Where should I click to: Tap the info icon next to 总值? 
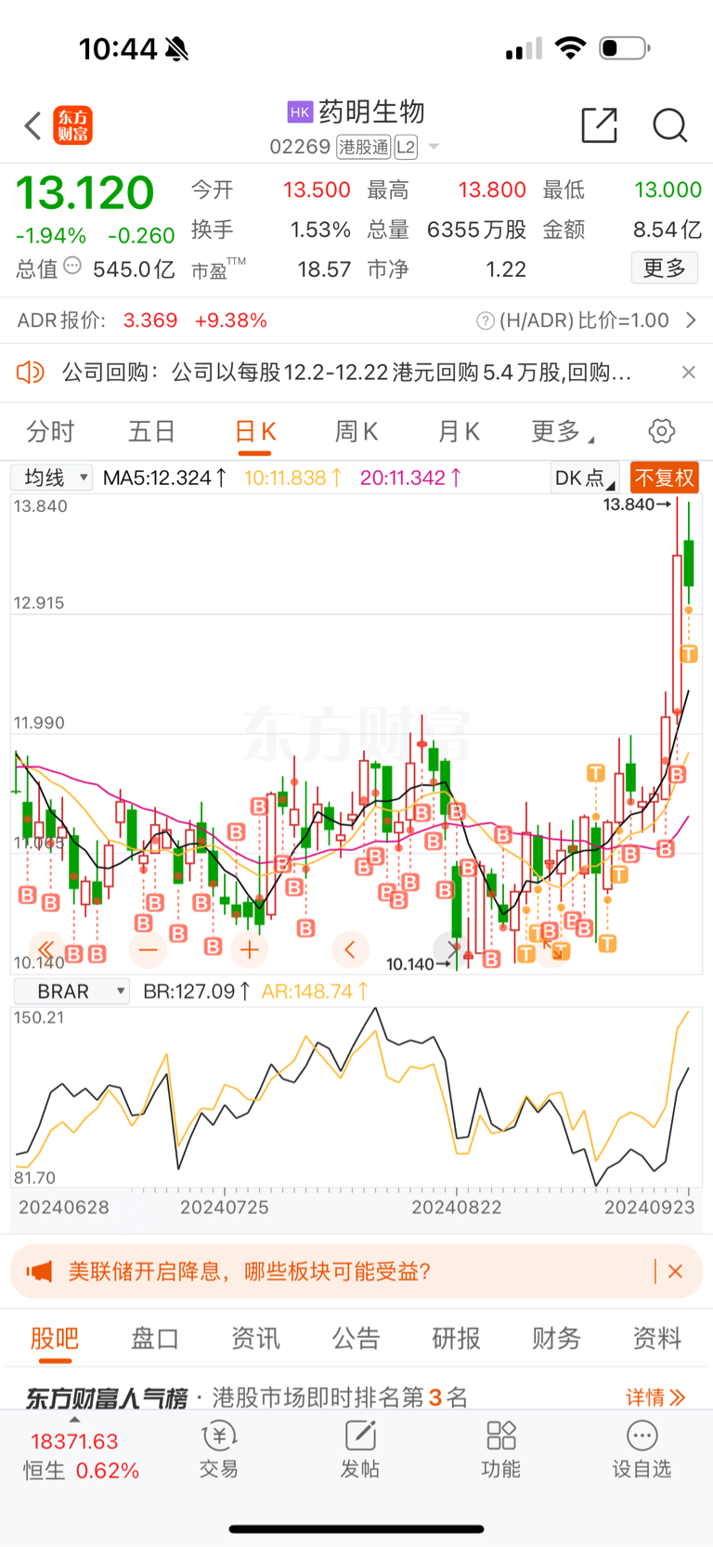(72, 267)
